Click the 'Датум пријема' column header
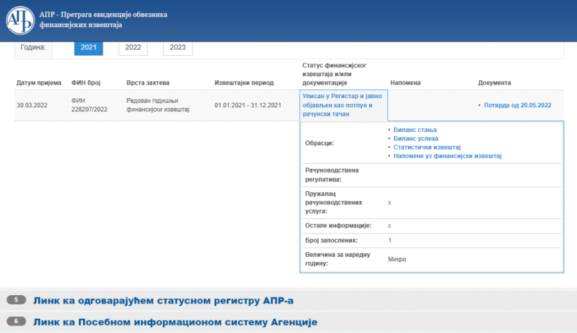This screenshot has width=577, height=333. coord(38,83)
